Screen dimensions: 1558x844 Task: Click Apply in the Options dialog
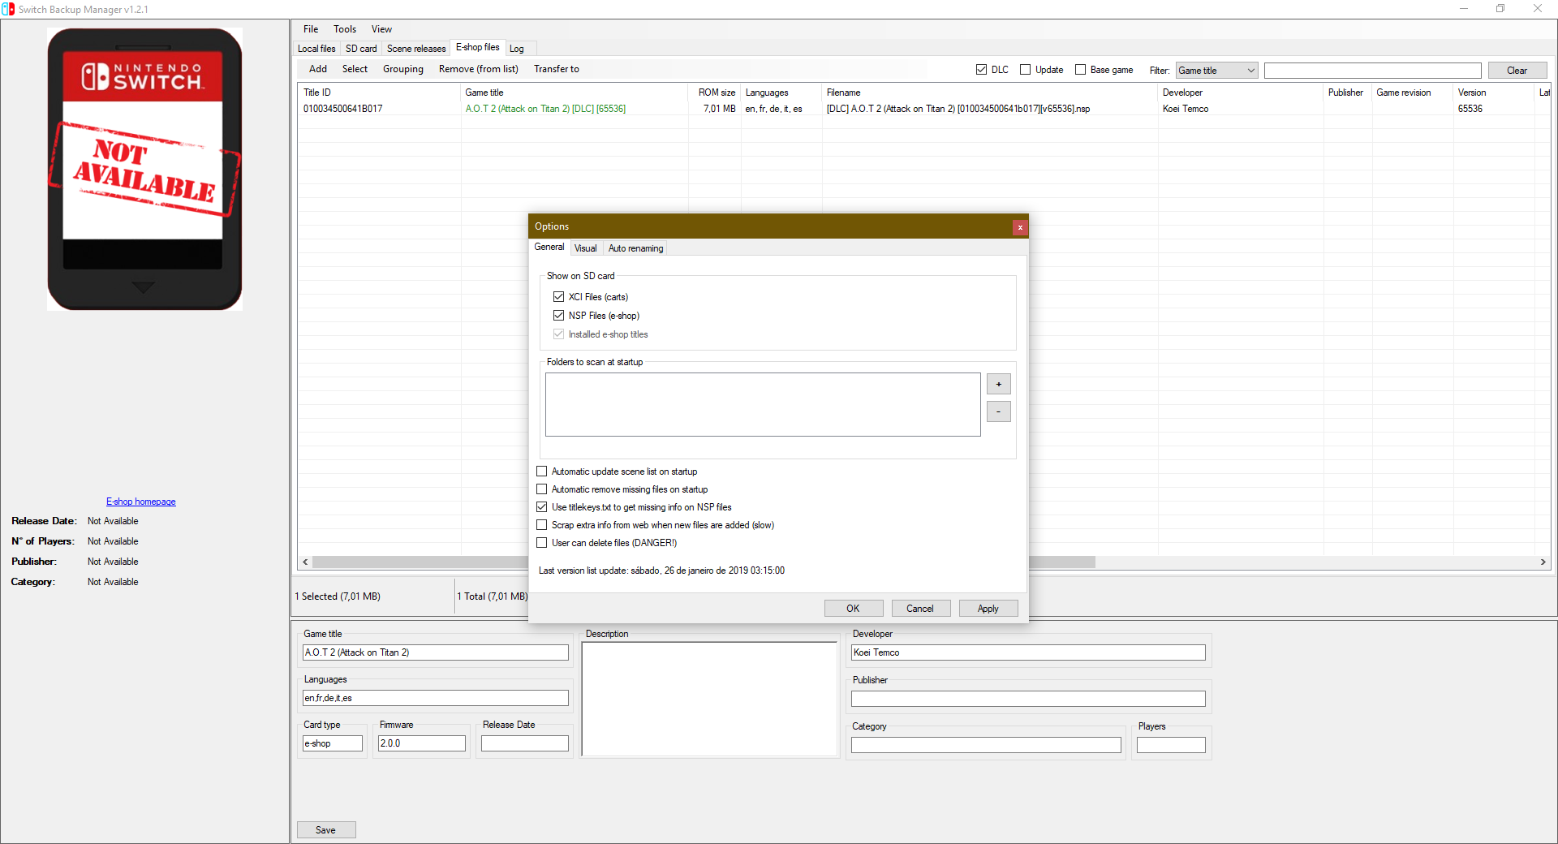tap(988, 609)
